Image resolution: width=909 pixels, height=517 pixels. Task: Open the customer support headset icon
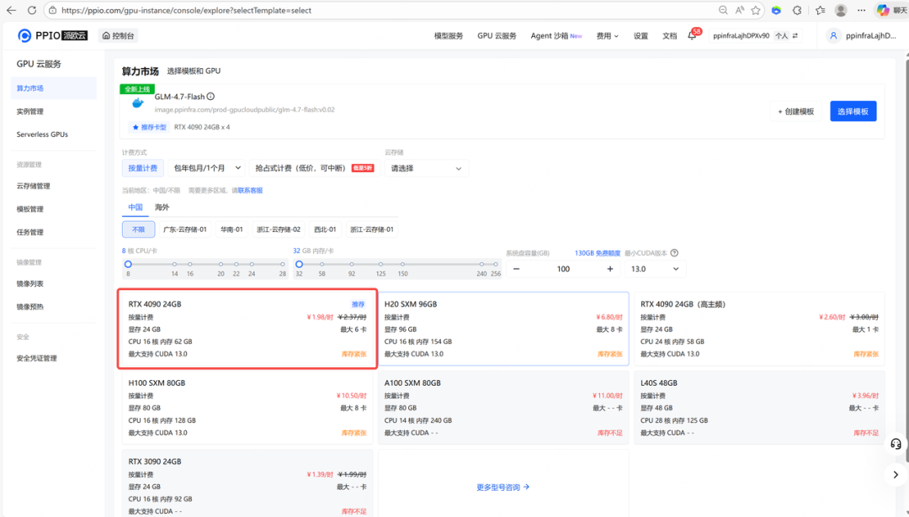coord(896,444)
